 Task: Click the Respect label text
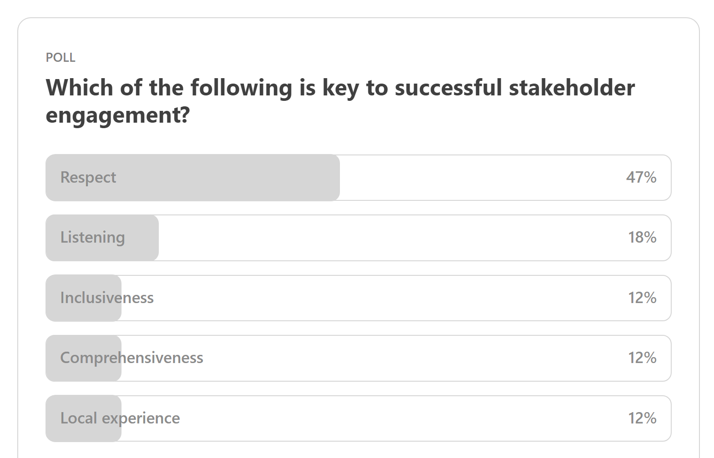[88, 177]
